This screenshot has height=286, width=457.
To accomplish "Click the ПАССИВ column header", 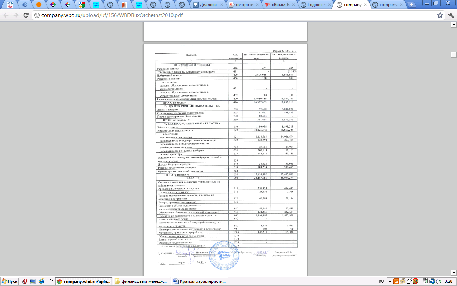I will tap(192, 55).
